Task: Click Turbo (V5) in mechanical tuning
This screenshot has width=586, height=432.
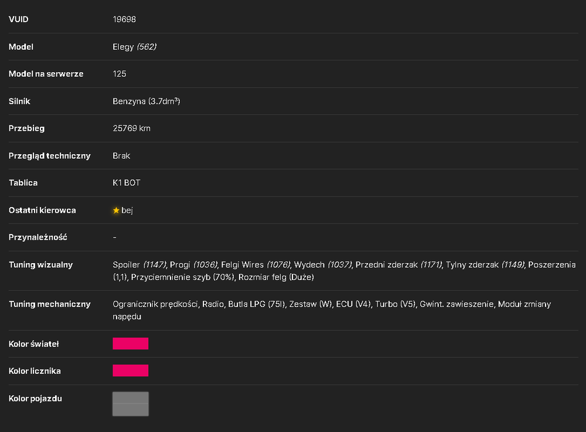Action: point(395,304)
